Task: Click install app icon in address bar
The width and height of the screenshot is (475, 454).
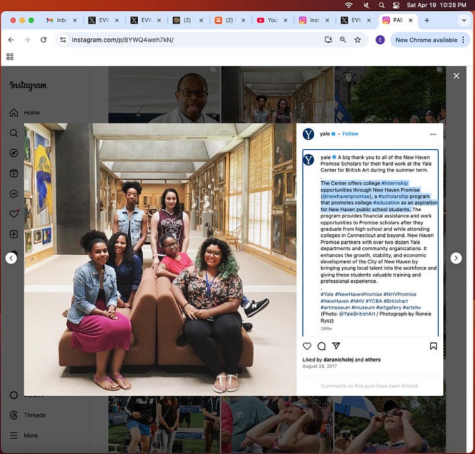Action: pyautogui.click(x=328, y=40)
